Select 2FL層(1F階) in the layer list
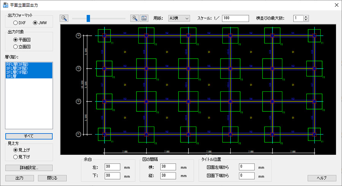This screenshot has width=342, height=186. (x=29, y=72)
